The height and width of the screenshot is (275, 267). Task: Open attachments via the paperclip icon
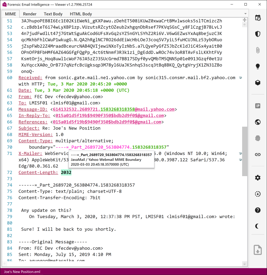point(258,50)
